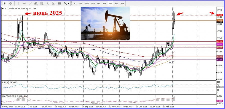The image size is (225, 109).
Task: Click the 22 Jan 2026 date label
Action: click(x=155, y=107)
